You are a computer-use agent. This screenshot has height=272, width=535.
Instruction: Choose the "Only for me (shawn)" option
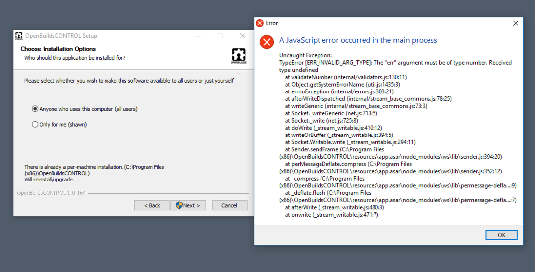point(35,125)
